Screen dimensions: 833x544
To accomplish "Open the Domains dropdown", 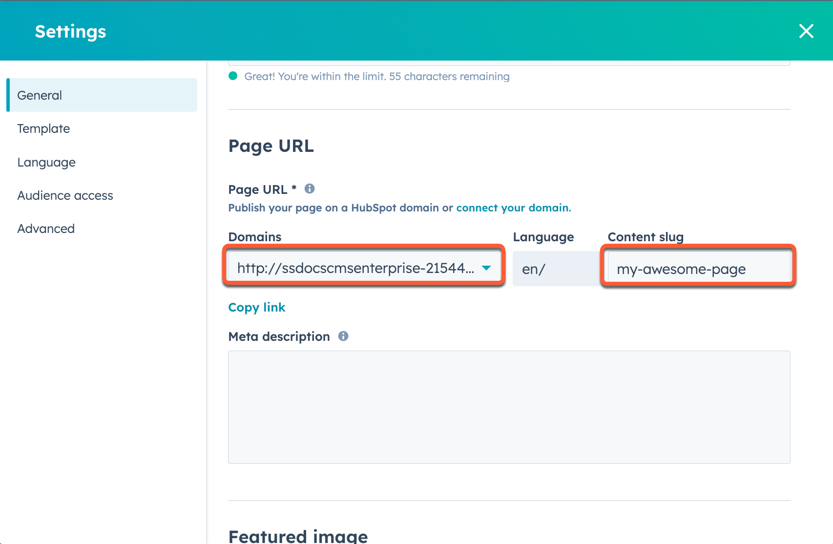I will click(364, 268).
